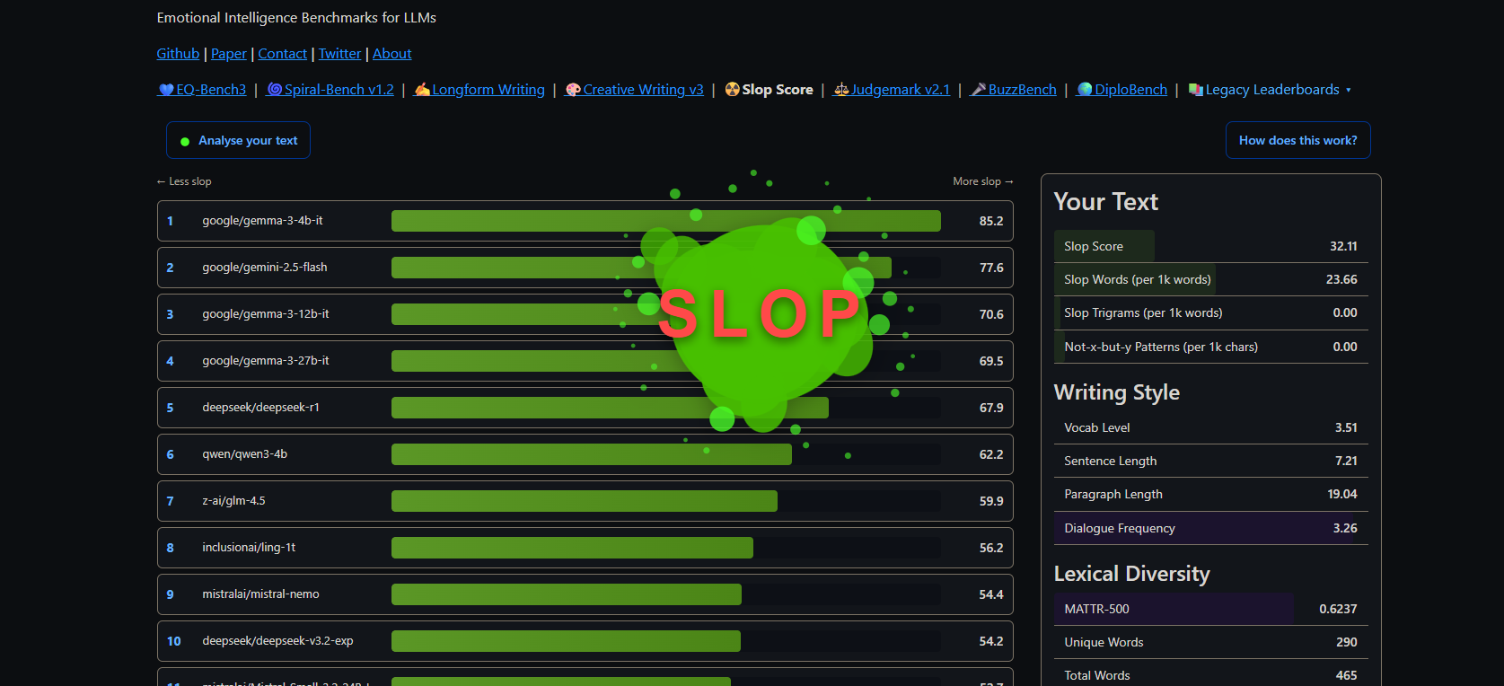
Task: Click the radioactive icon beside Slop Score
Action: [733, 90]
